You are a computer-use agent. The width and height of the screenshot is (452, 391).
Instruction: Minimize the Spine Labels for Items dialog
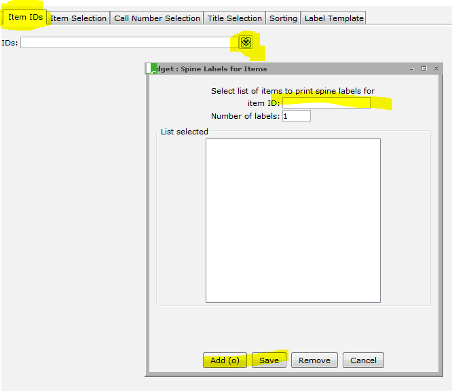[x=411, y=69]
